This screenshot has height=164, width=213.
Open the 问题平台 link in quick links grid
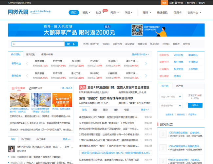[164, 62]
